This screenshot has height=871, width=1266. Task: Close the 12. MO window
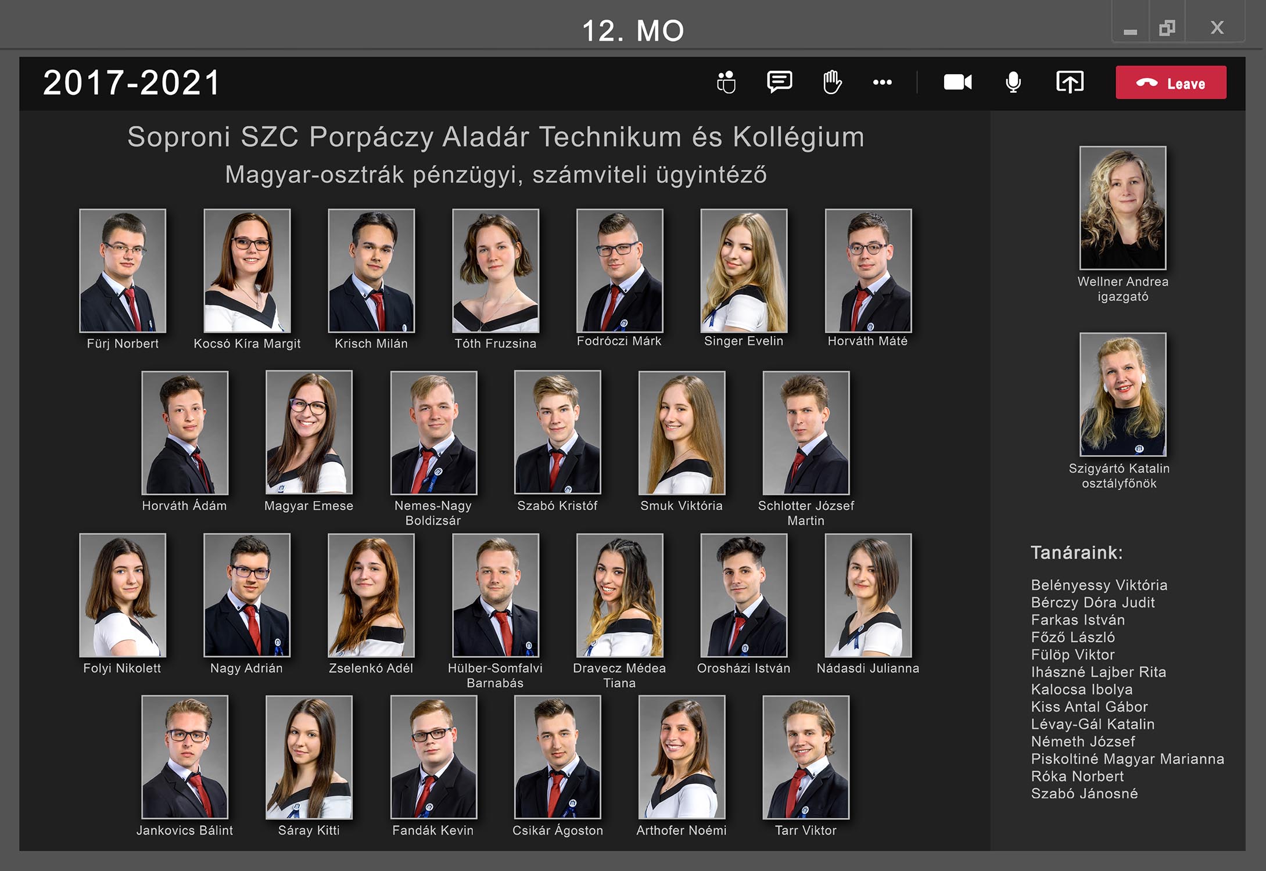click(1217, 28)
